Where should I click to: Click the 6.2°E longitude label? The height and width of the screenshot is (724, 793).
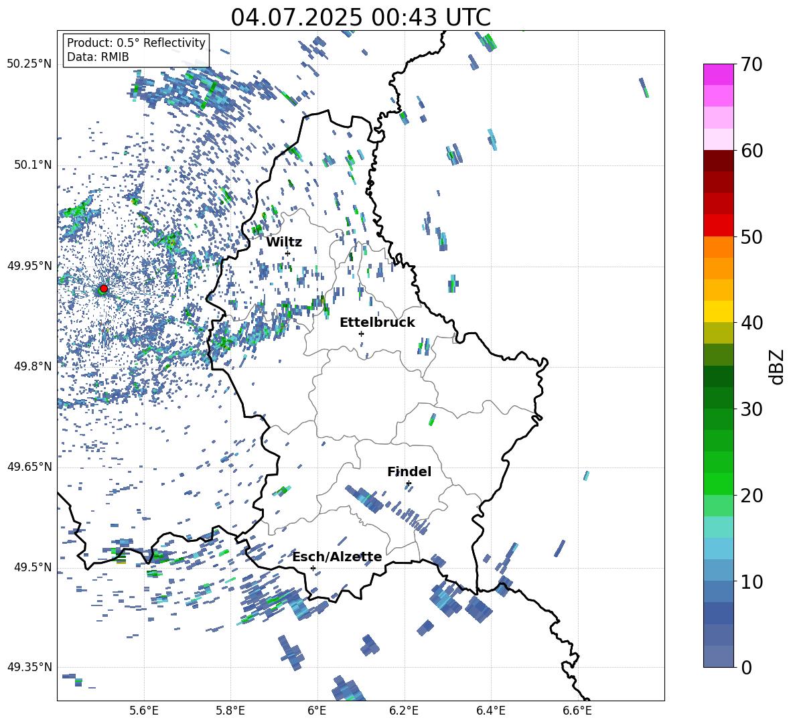point(404,711)
